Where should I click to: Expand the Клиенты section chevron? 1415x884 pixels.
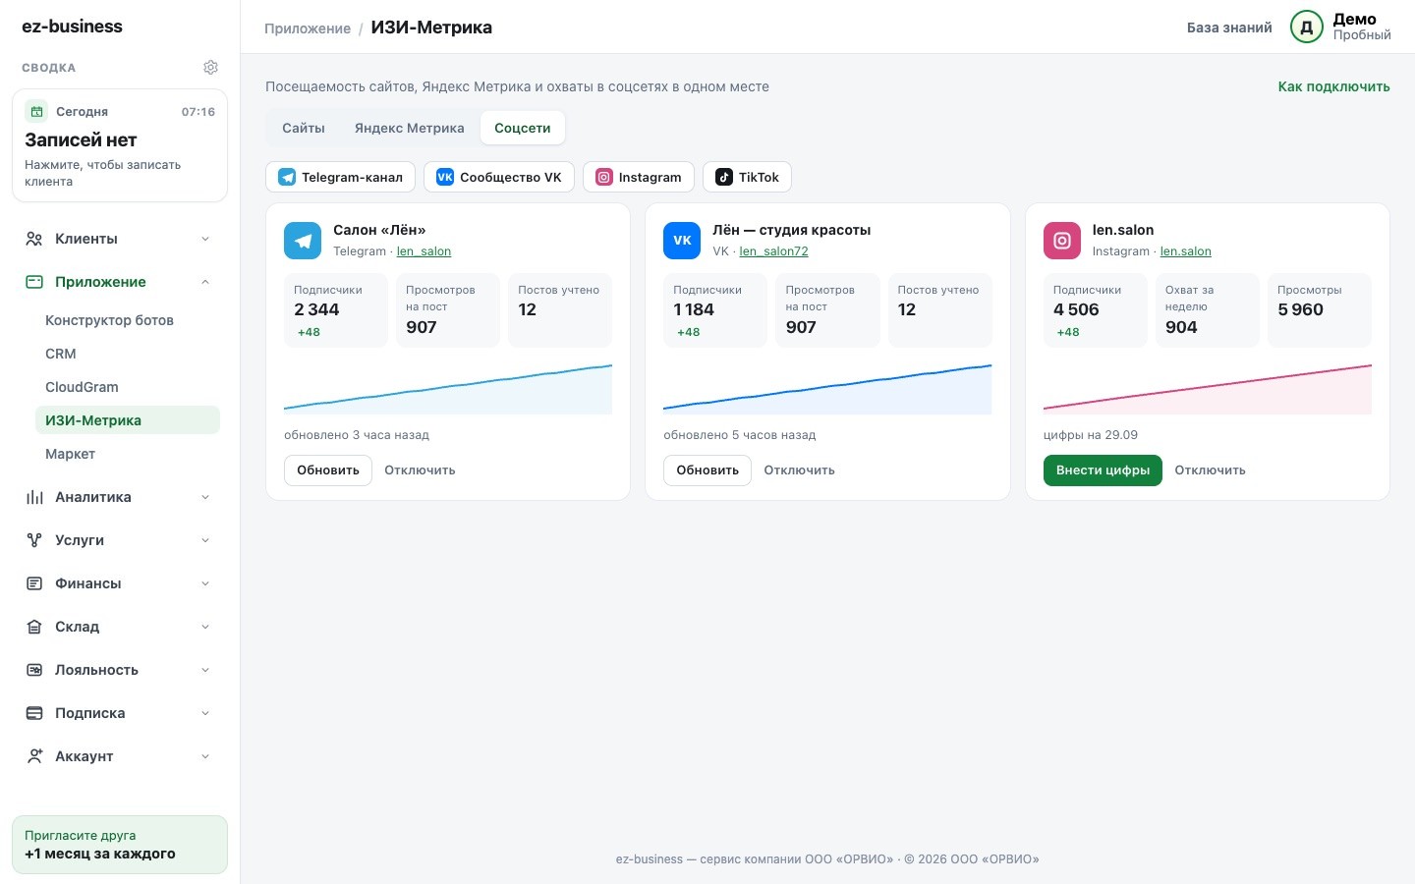[205, 239]
